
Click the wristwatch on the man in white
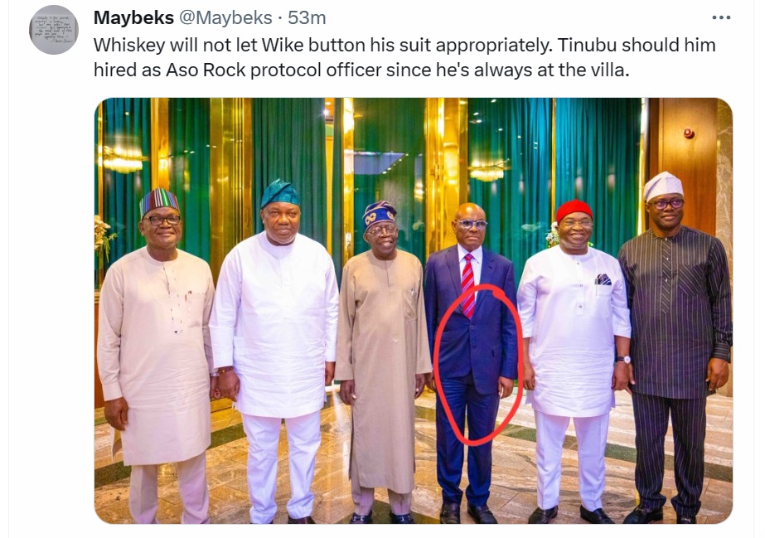pyautogui.click(x=623, y=359)
